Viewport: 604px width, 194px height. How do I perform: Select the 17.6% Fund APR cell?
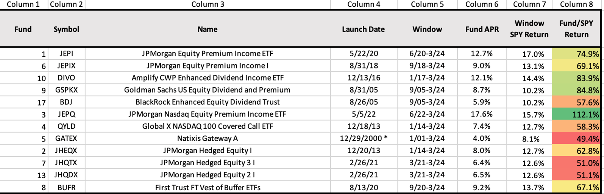pos(481,114)
